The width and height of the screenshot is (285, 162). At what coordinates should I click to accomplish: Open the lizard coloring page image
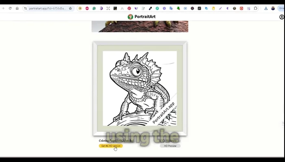(140, 89)
